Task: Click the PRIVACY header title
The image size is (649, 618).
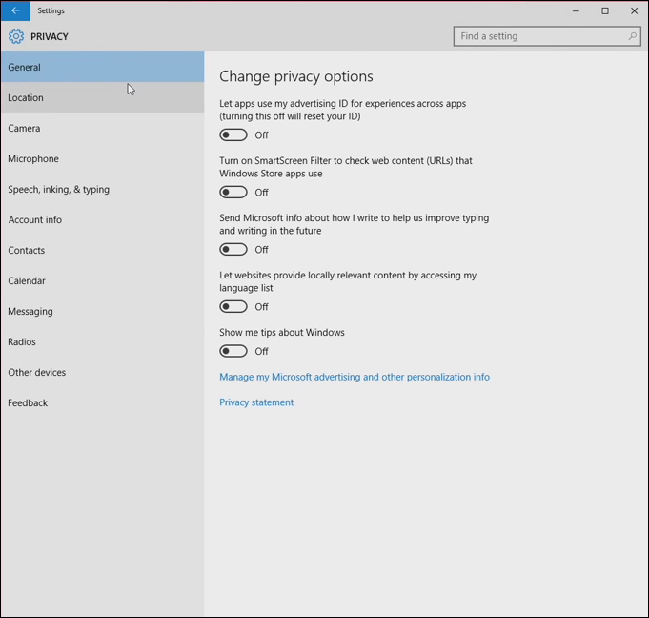Action: (50, 36)
